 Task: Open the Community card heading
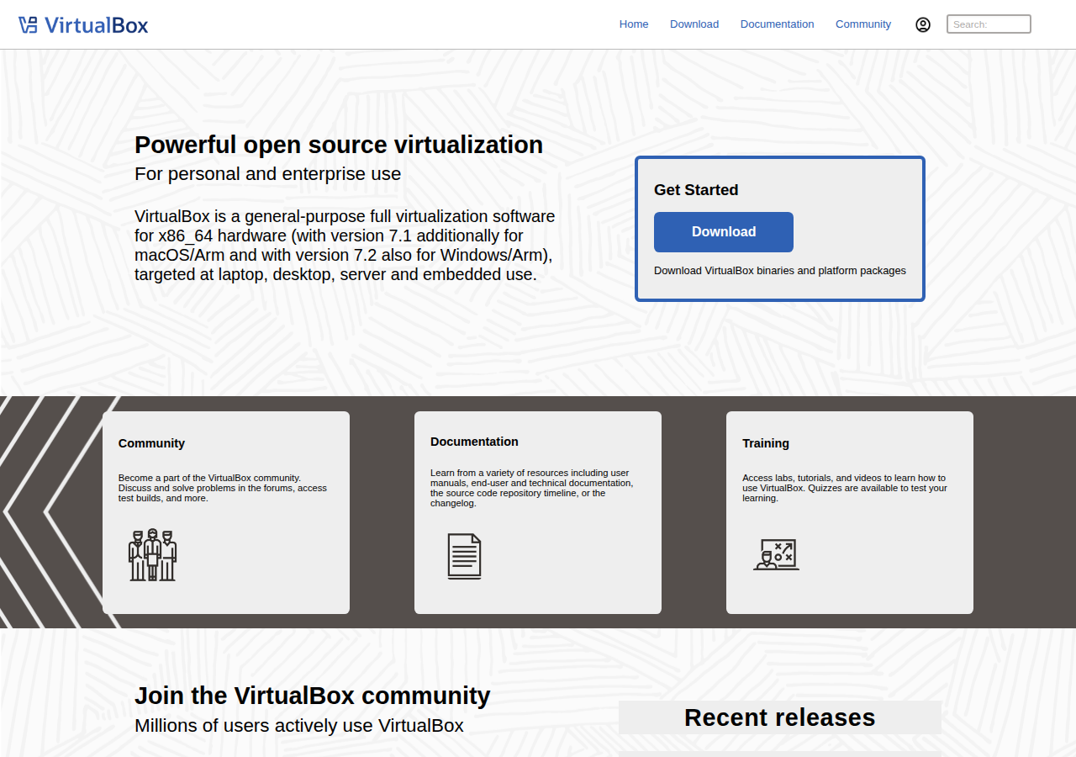(x=151, y=443)
